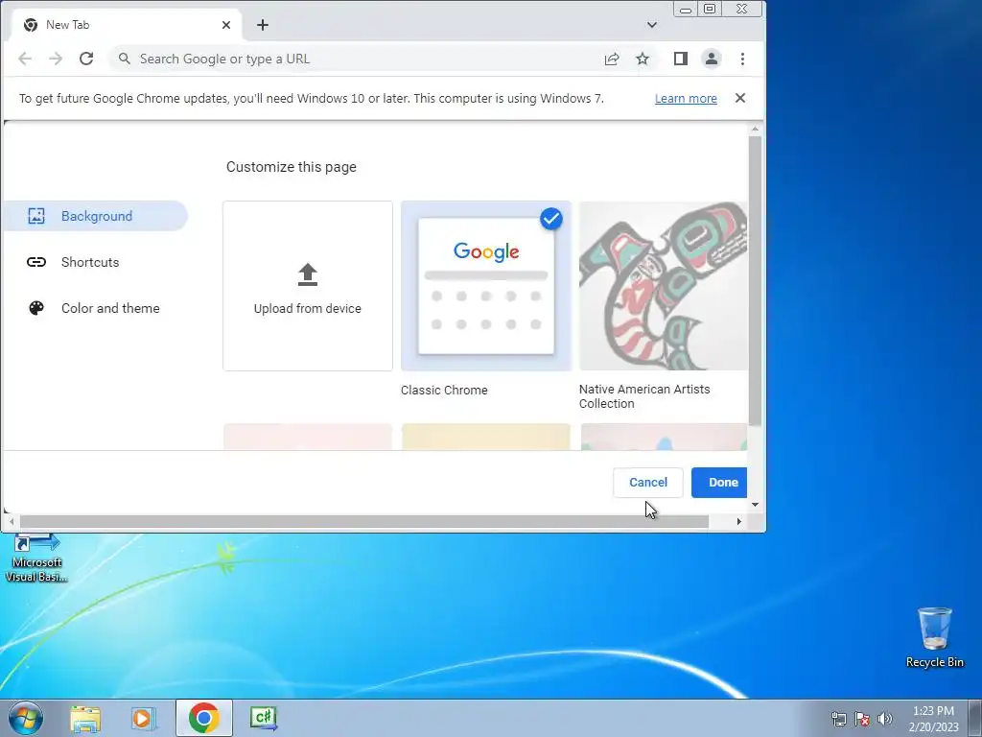The height and width of the screenshot is (737, 982).
Task: Share this page icon in address bar
Action: pos(612,59)
